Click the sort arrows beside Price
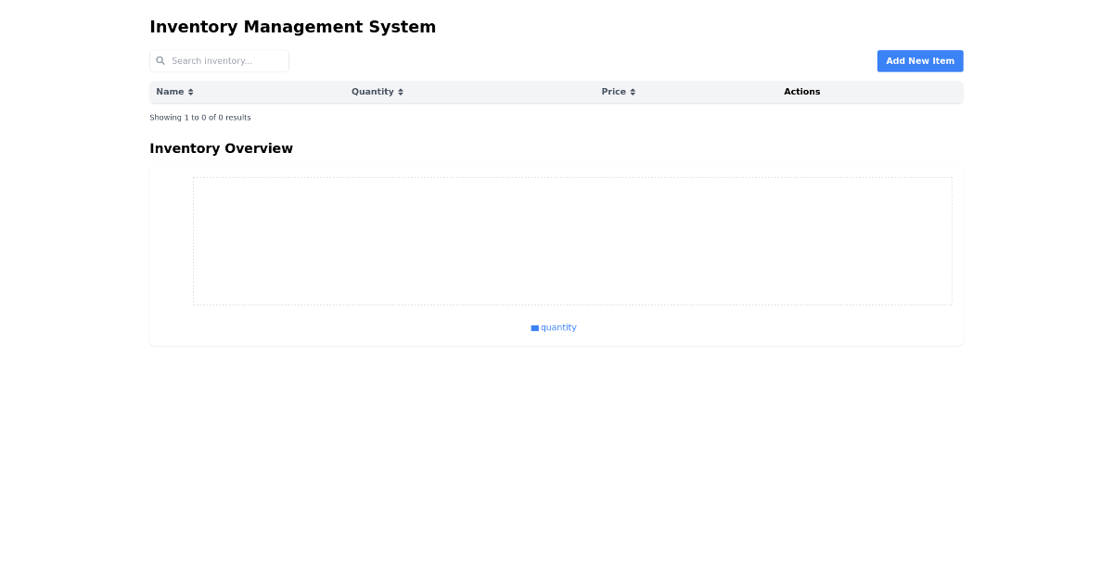This screenshot has height=584, width=1113. point(632,92)
